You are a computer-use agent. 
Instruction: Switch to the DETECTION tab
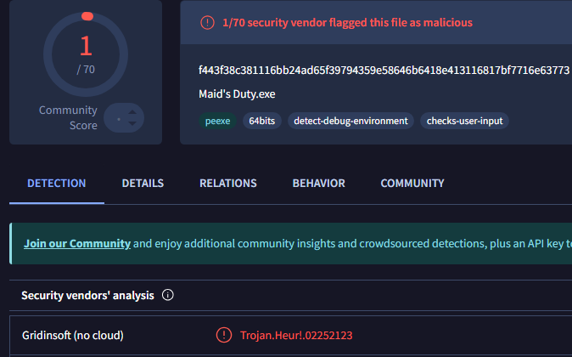(x=57, y=183)
